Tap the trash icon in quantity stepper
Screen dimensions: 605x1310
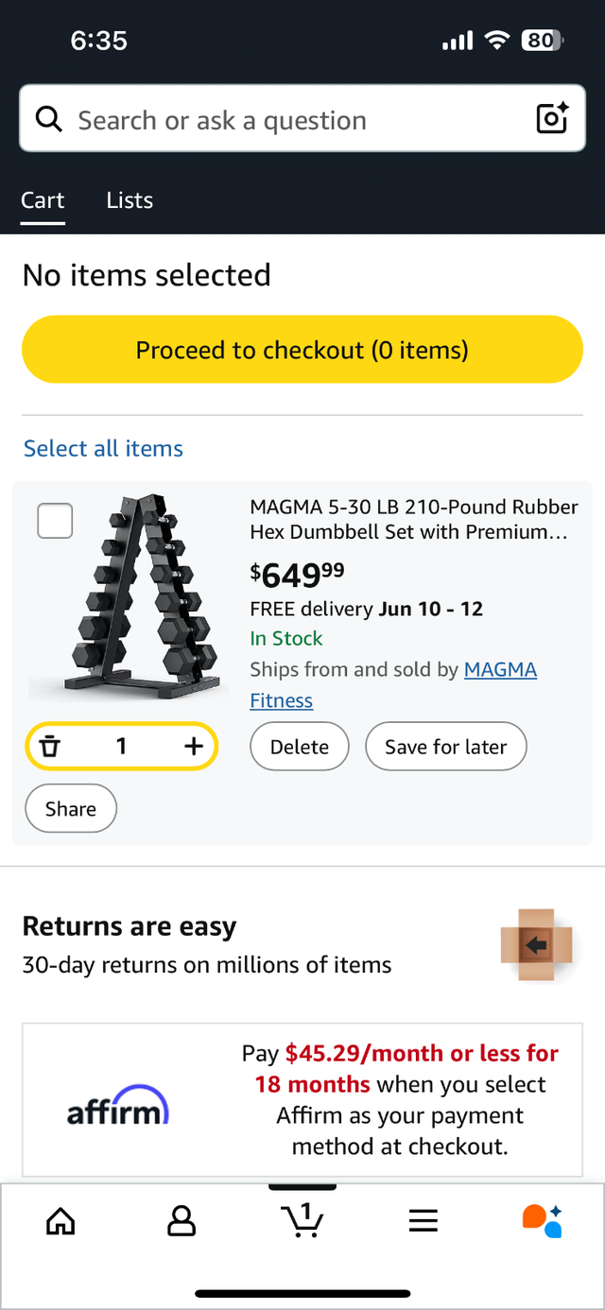point(50,747)
